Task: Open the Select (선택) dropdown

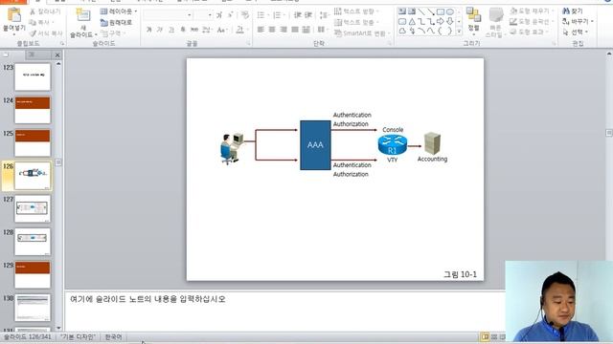Action: pos(575,32)
